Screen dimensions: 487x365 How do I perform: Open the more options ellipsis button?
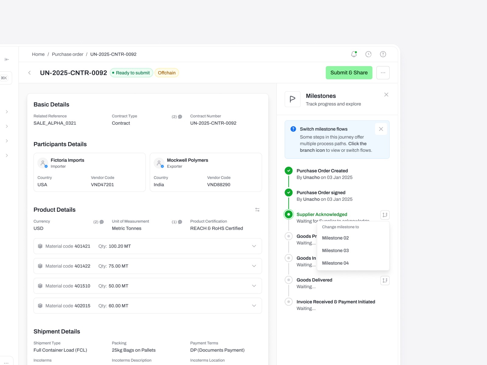coord(383,73)
